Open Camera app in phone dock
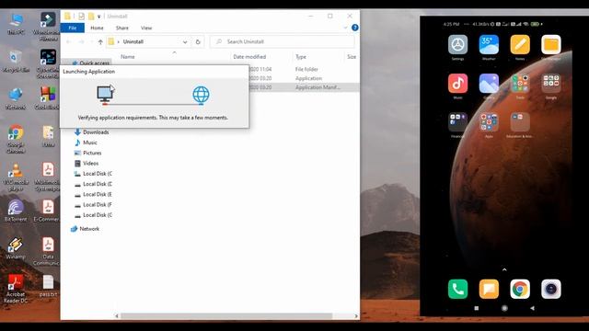 pos(551,289)
